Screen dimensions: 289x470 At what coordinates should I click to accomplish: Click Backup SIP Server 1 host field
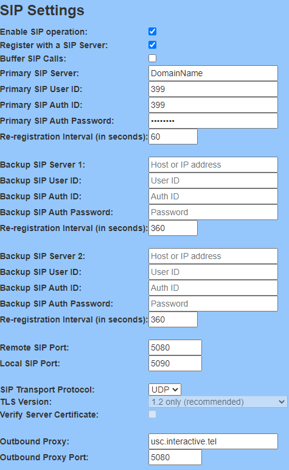pos(213,165)
